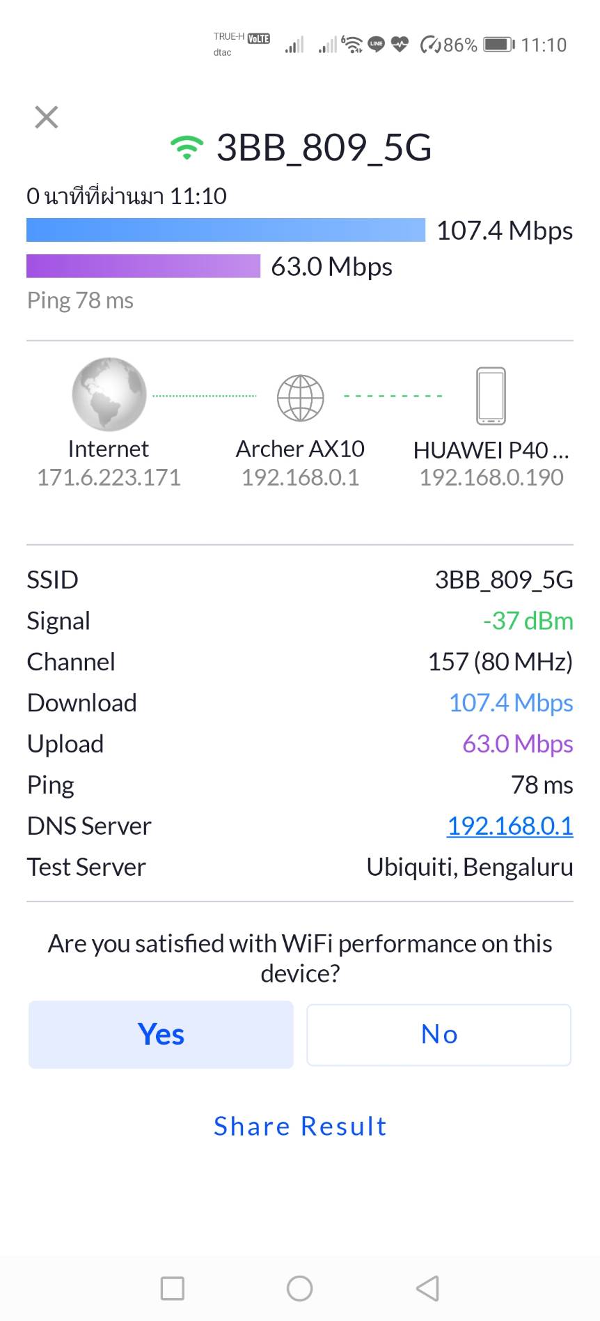Tap the Test Server Ubiquiti, Bengaluru value
Screen dimensions: 600x1321
click(469, 867)
